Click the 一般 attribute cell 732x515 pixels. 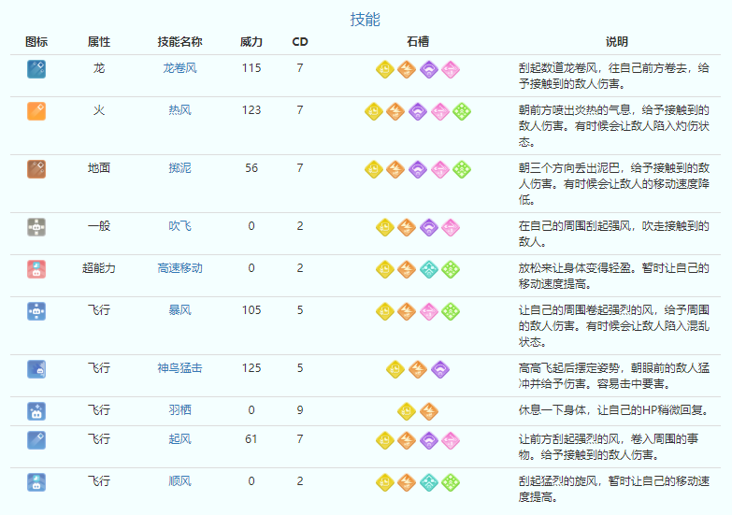[x=99, y=226]
